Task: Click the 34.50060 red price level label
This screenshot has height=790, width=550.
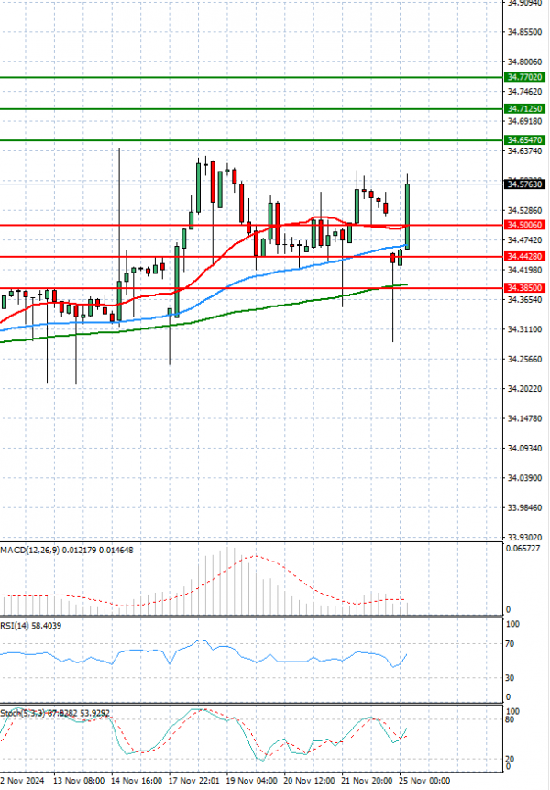Action: [524, 225]
